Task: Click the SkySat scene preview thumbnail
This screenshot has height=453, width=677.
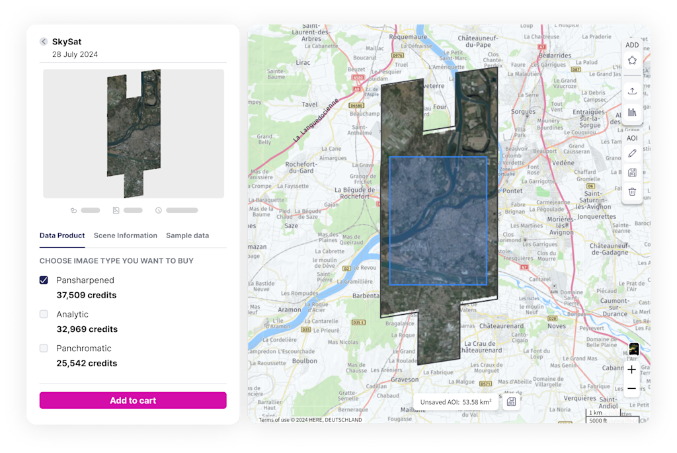Action: pyautogui.click(x=134, y=134)
